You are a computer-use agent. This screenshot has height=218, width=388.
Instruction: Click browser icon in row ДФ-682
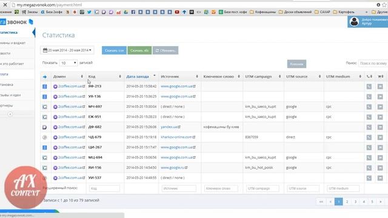(x=44, y=127)
